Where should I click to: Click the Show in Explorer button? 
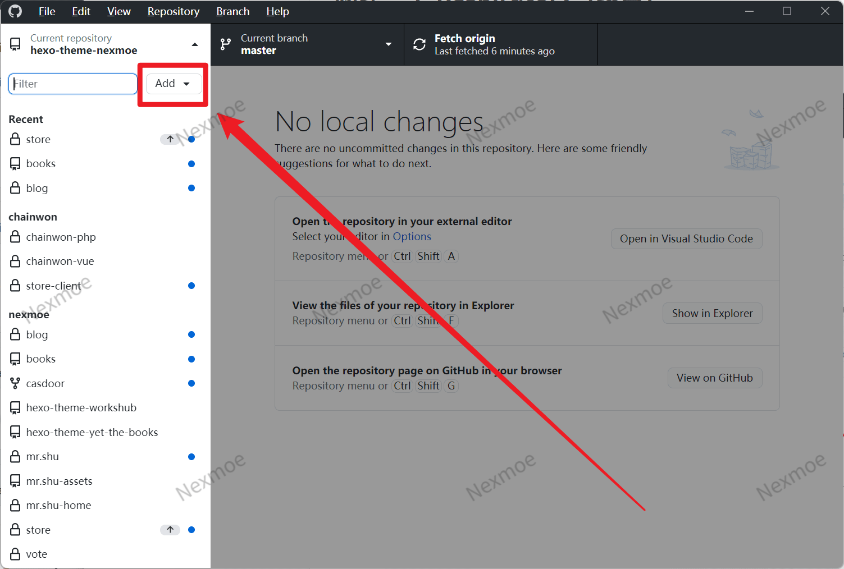pos(712,313)
